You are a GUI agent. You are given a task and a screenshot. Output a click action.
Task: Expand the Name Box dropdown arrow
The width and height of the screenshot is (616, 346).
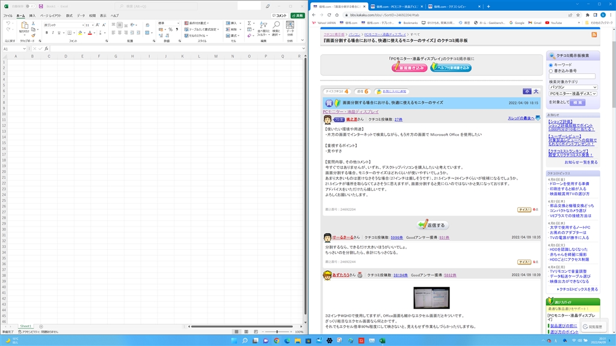(24, 49)
